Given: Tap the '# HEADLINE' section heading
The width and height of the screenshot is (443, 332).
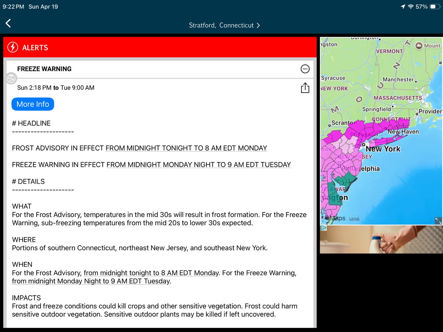Looking at the screenshot, I should (31, 124).
